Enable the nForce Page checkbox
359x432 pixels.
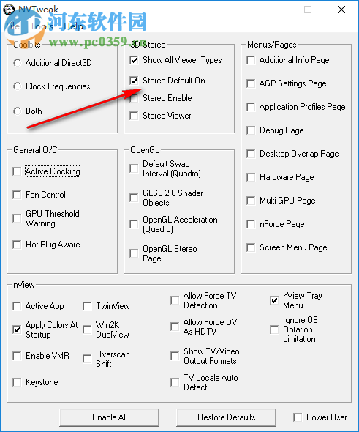coord(251,224)
